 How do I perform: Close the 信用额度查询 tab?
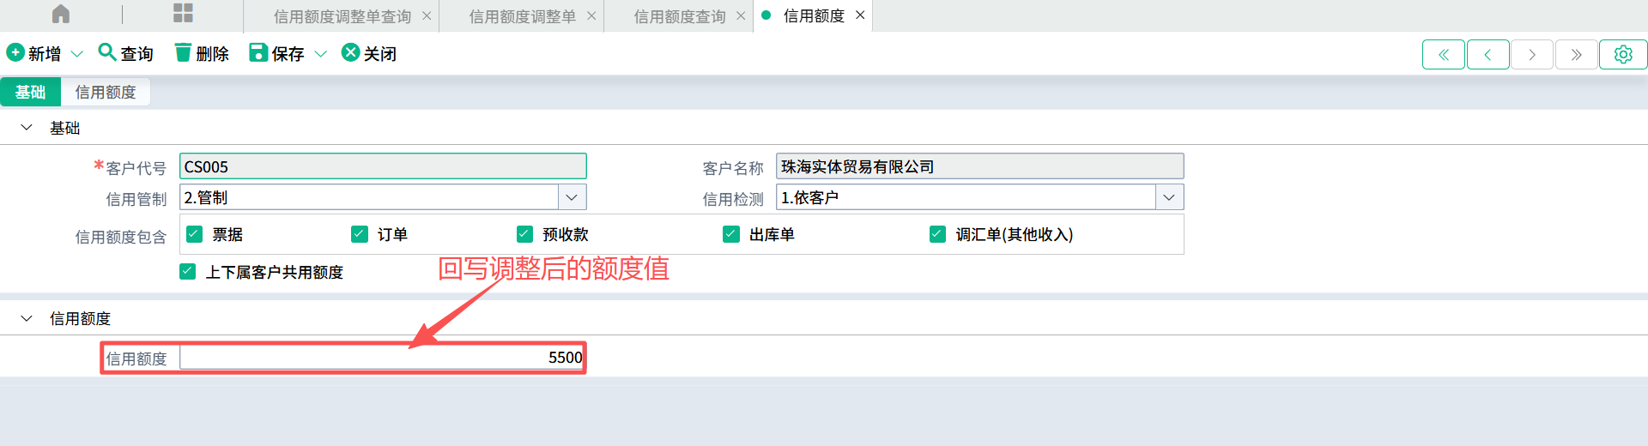741,15
